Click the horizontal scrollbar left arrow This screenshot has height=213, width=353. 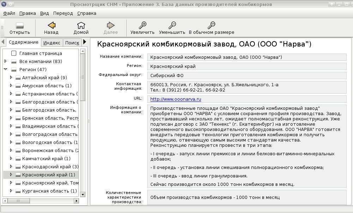pyautogui.click(x=5, y=201)
